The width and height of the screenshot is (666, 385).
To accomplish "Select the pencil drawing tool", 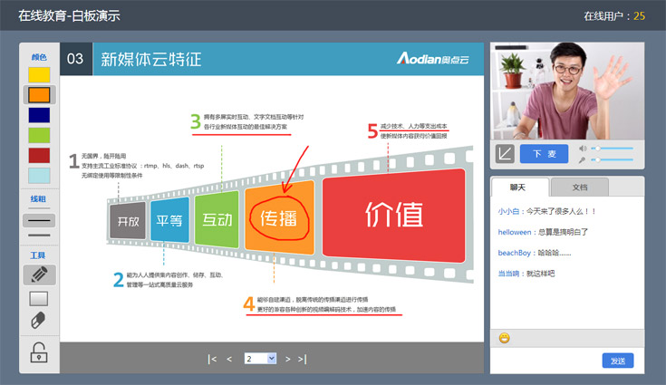I will pos(39,274).
